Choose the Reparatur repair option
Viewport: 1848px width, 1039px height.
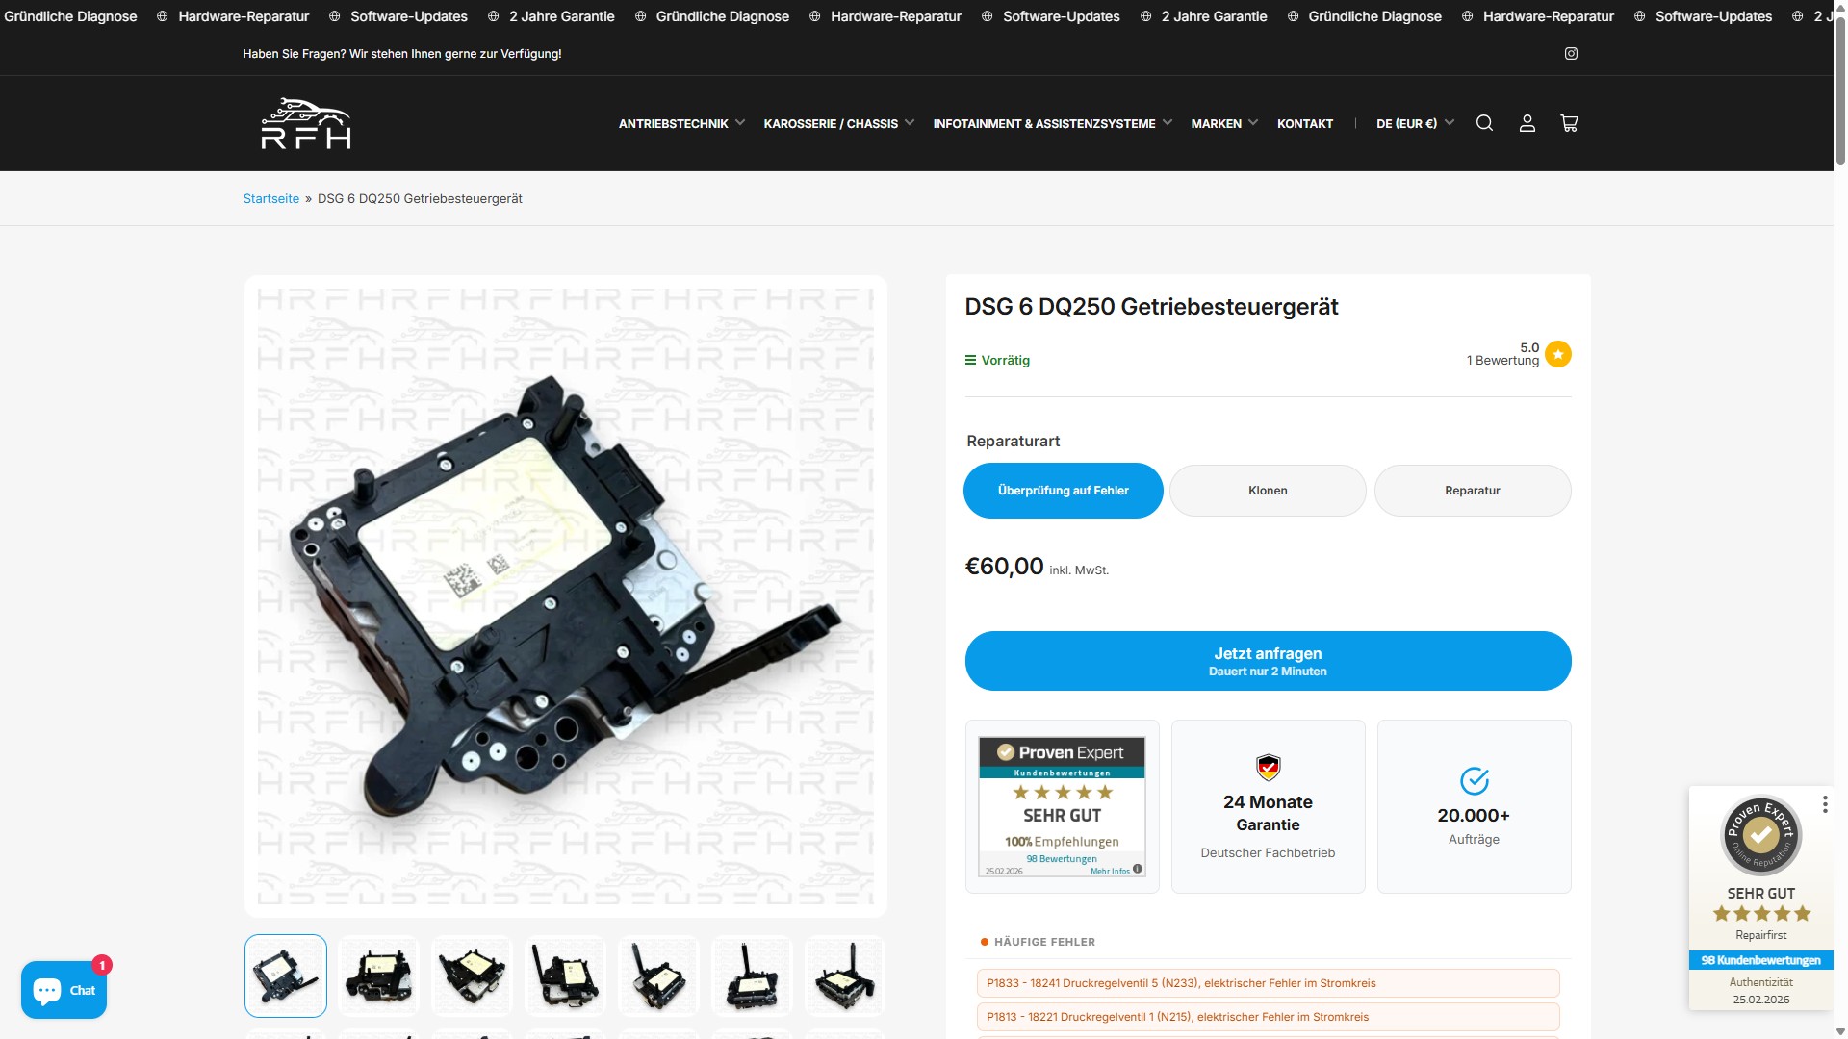coord(1472,491)
